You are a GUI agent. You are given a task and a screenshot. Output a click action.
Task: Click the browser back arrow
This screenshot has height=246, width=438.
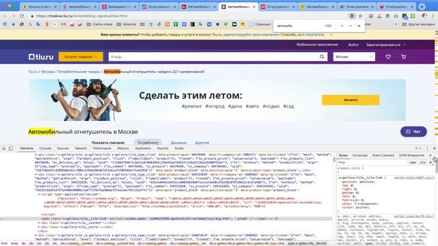tap(5, 16)
